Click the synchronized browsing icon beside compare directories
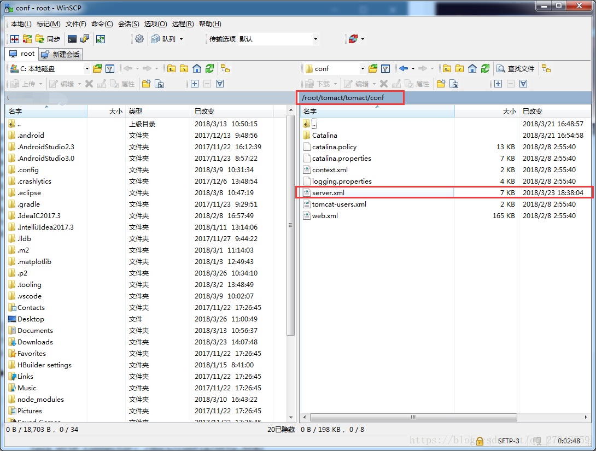 click(x=27, y=39)
